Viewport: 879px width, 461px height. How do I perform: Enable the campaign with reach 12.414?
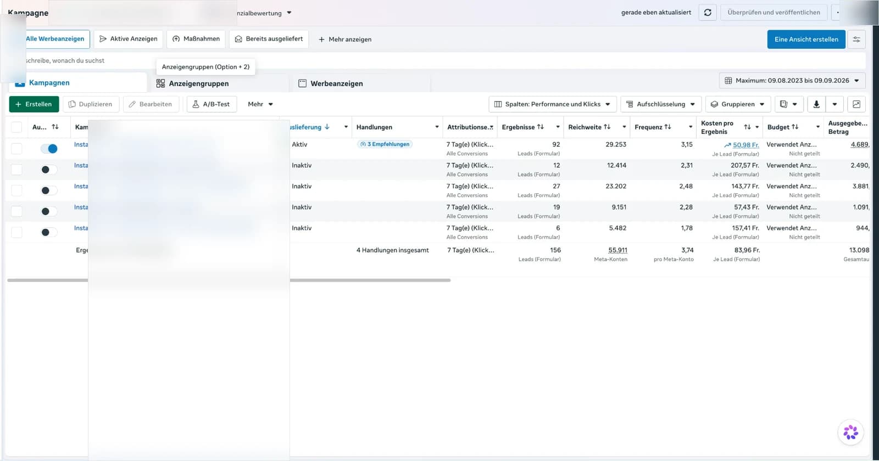(49, 170)
